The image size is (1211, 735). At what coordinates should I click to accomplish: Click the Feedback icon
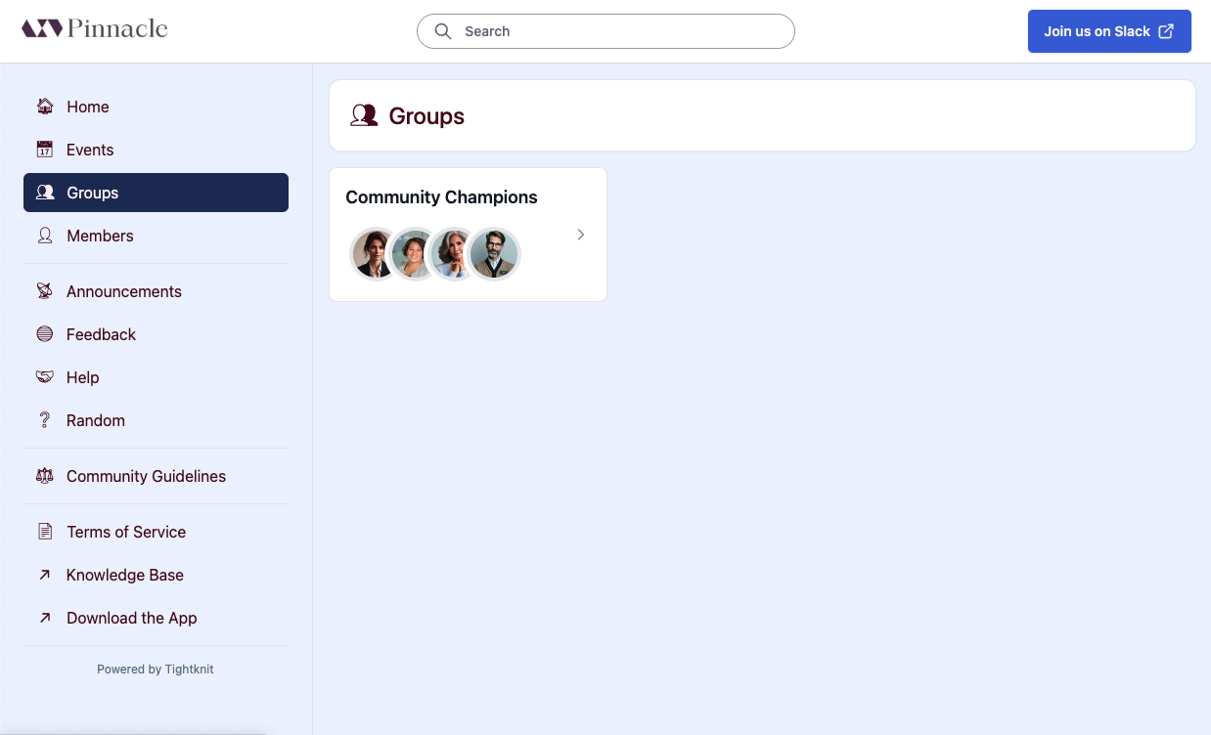pos(45,333)
